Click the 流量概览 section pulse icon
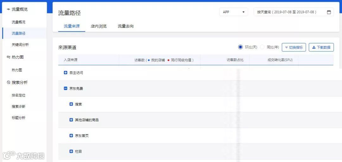This screenshot has height=162, width=342. (8, 9)
